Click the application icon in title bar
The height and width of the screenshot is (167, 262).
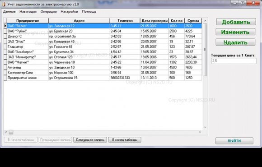4,5
